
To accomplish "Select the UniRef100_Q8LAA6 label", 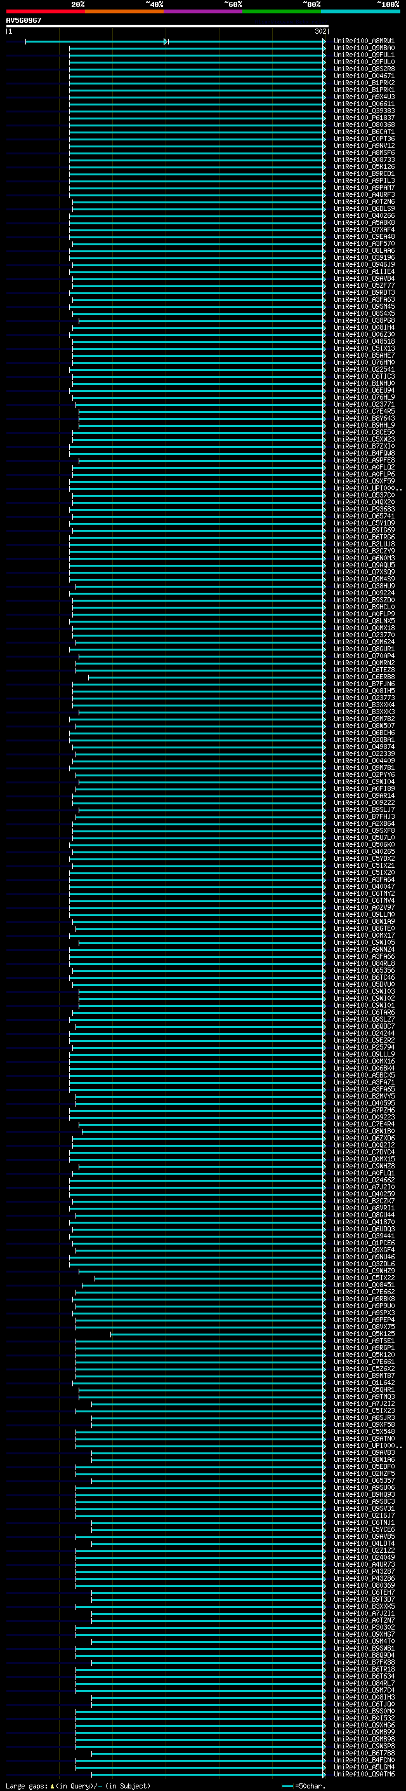I will 363,250.
